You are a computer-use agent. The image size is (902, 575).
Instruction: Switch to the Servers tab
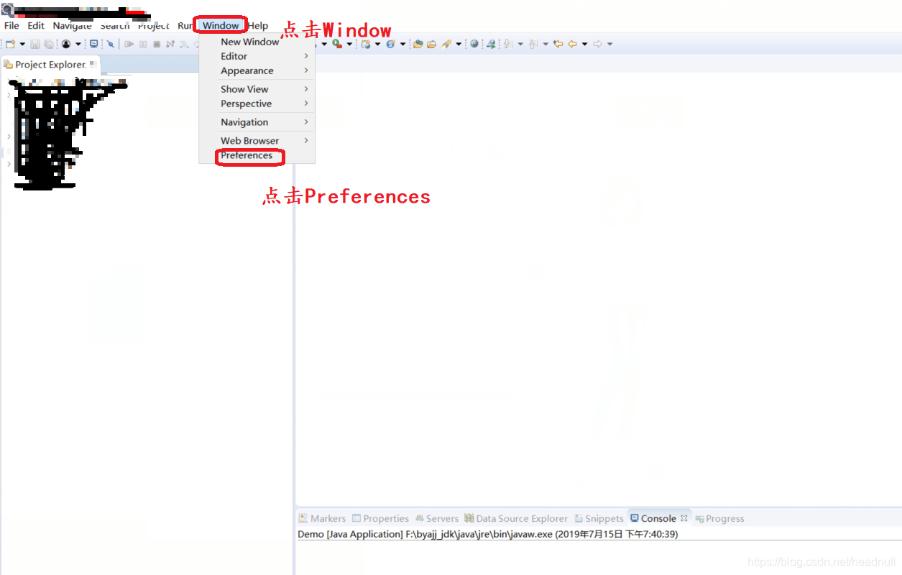pos(436,518)
